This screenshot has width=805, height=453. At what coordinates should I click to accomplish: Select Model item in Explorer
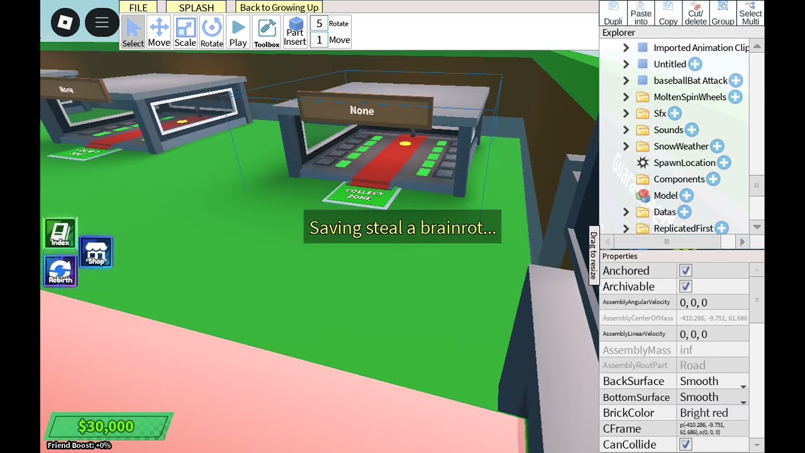[665, 196]
